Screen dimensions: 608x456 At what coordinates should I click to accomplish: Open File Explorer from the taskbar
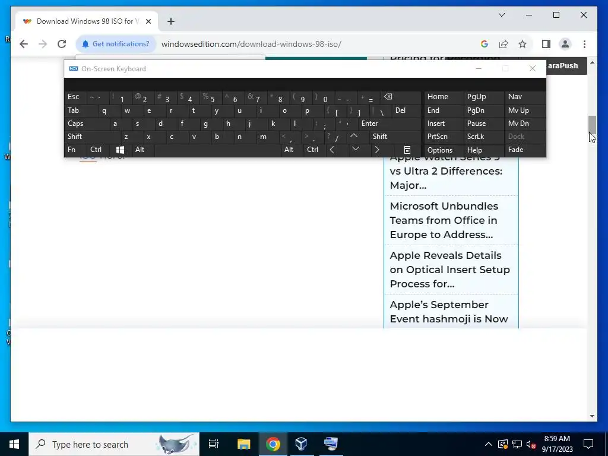pyautogui.click(x=244, y=444)
